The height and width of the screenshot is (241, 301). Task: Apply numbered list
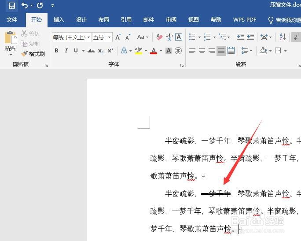click(207, 37)
